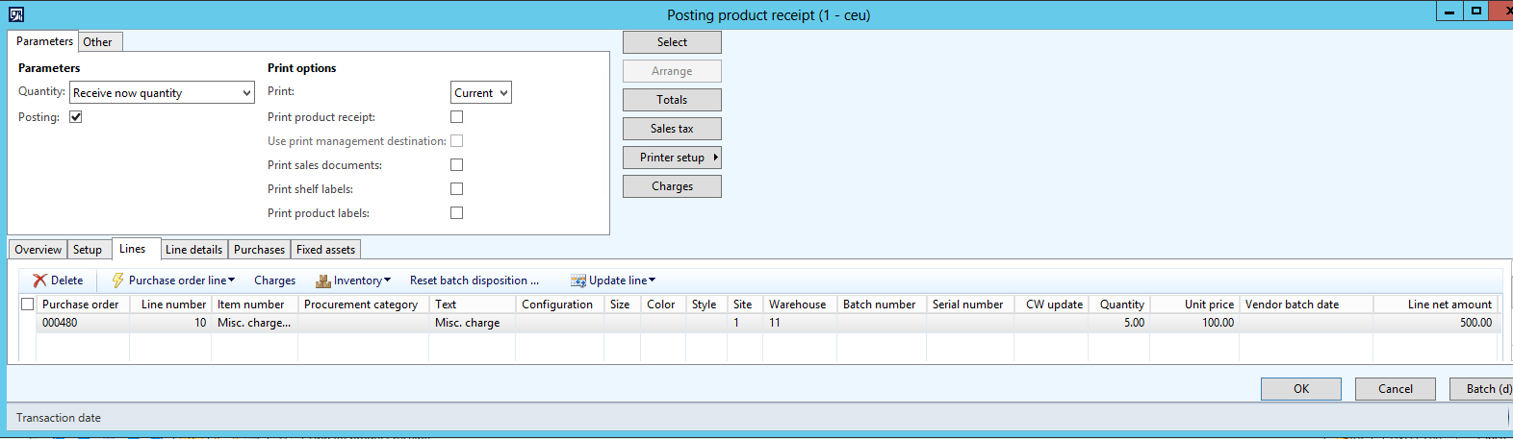
Task: Click Reset batch disposition toolbar item
Action: coord(474,280)
